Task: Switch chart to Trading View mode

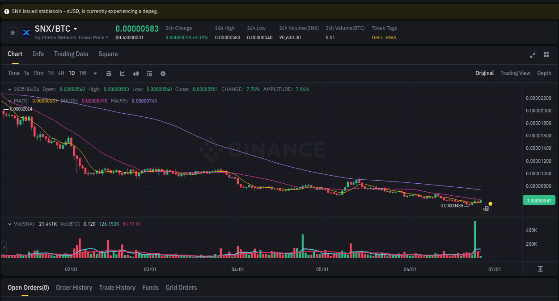Action: tap(515, 73)
